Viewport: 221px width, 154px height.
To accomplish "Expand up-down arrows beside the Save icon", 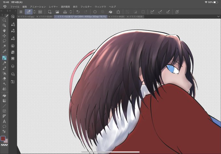I will tap(71, 12).
